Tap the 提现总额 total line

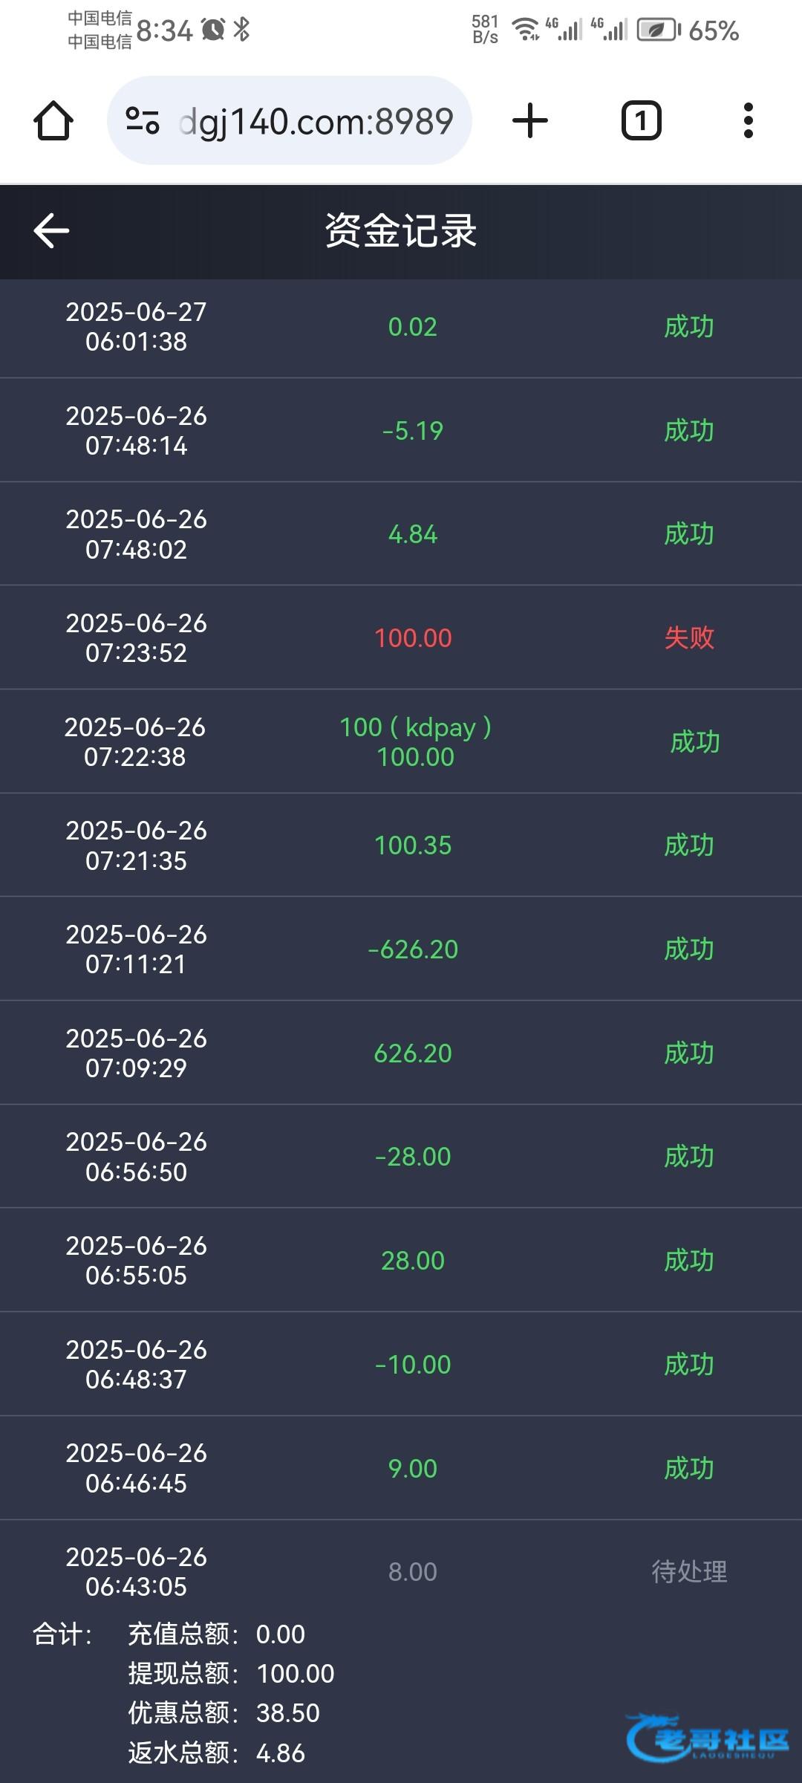click(x=231, y=1674)
